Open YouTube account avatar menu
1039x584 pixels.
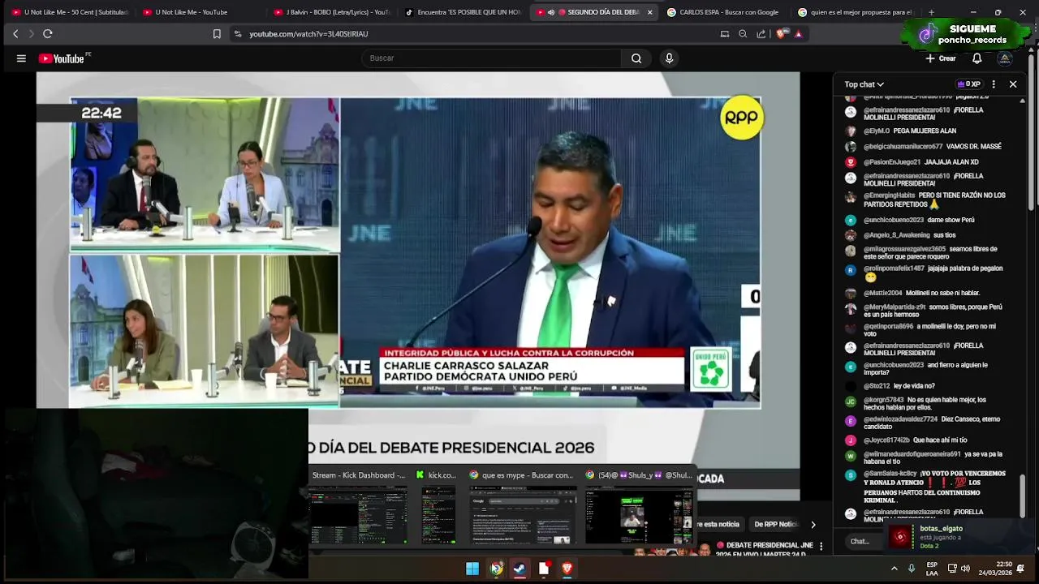pyautogui.click(x=1005, y=58)
